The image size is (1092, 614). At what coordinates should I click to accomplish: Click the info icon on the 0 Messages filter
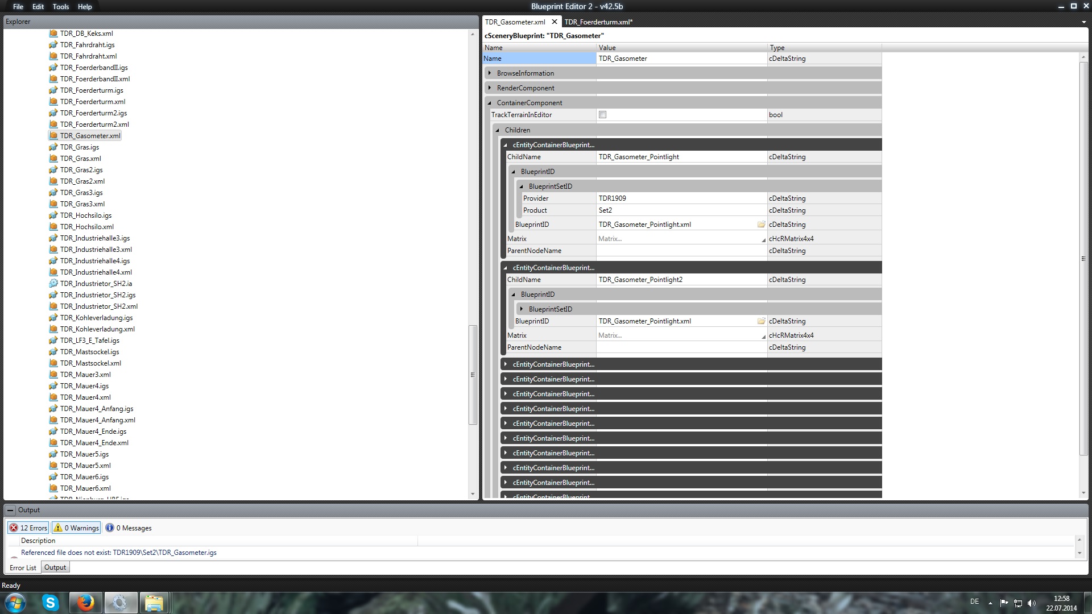coord(110,528)
